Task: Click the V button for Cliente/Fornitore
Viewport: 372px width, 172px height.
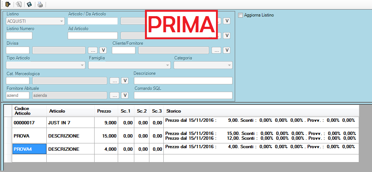Action: coord(227,50)
